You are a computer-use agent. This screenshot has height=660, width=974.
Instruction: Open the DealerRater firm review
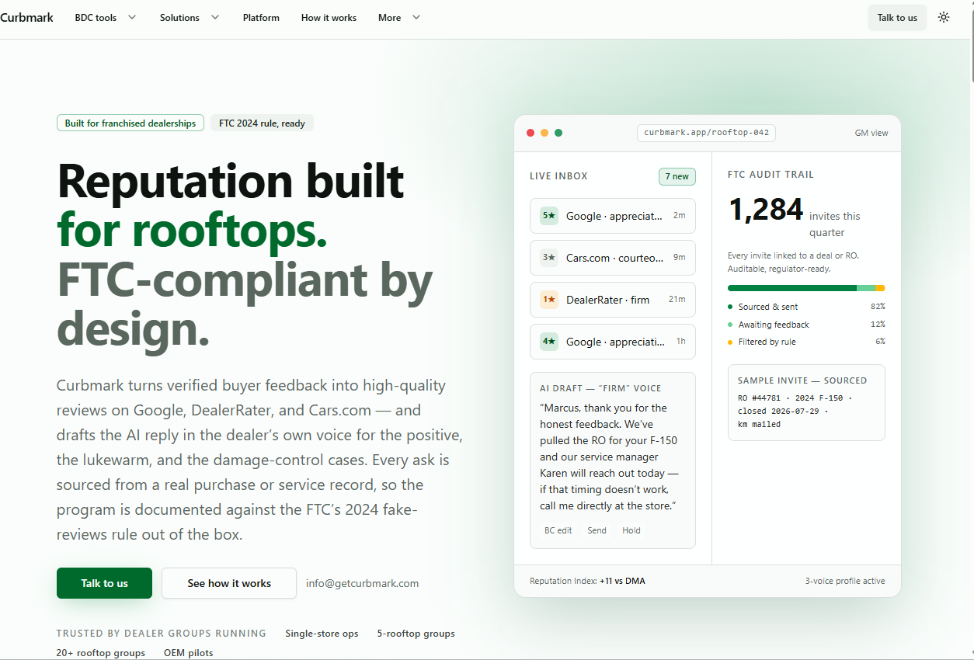coord(613,300)
